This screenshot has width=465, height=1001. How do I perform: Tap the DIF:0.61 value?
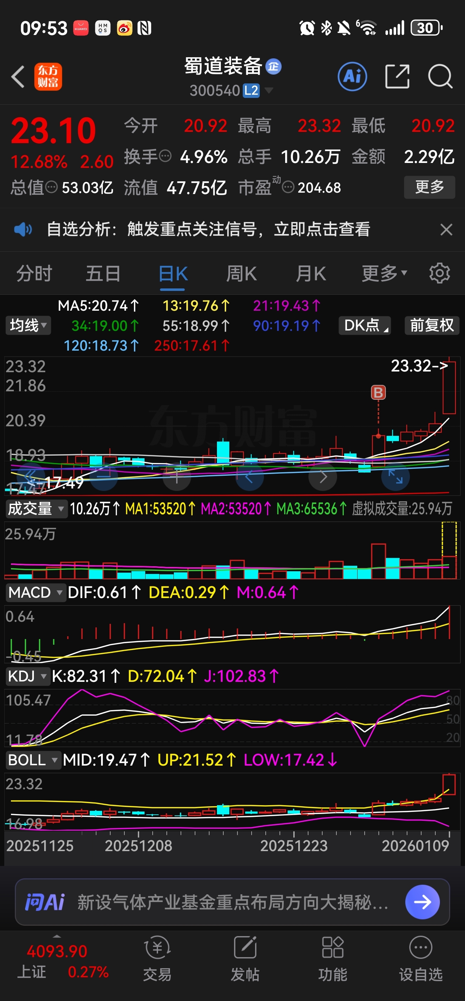pyautogui.click(x=104, y=592)
